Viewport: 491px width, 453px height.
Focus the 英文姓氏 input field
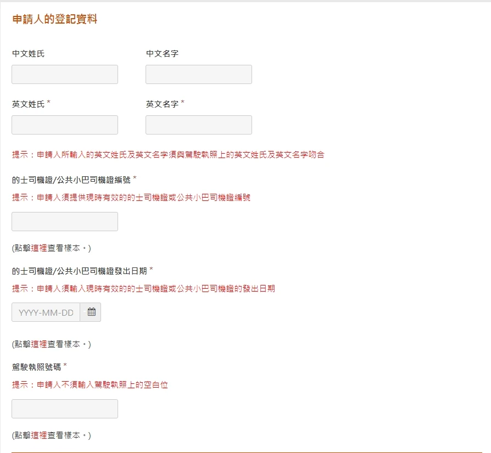(x=65, y=125)
